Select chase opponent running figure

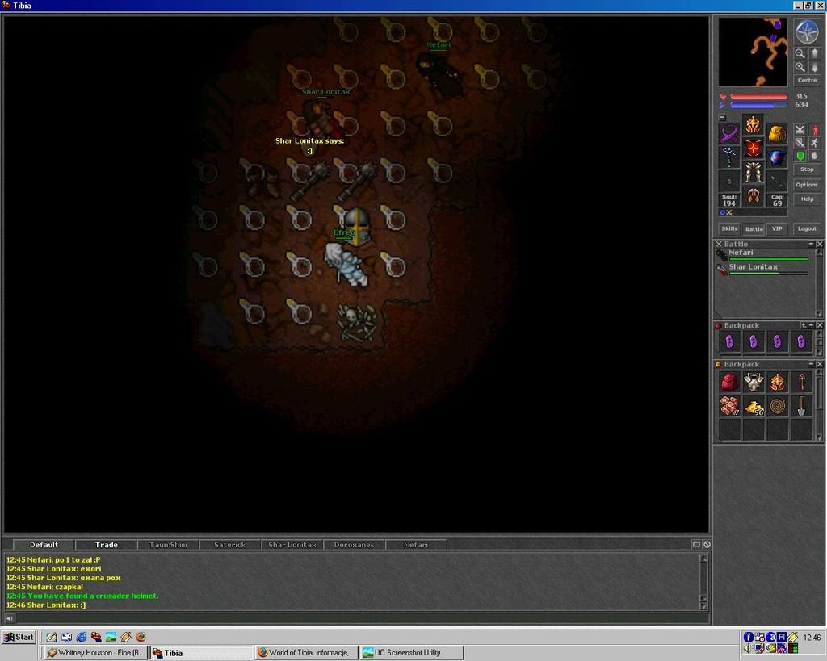(815, 143)
